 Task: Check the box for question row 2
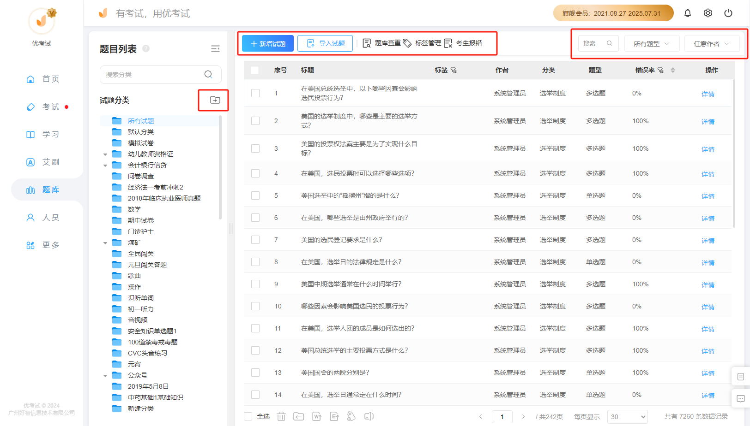(x=255, y=121)
